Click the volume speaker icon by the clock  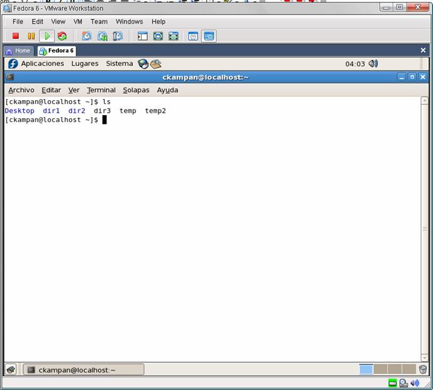373,64
